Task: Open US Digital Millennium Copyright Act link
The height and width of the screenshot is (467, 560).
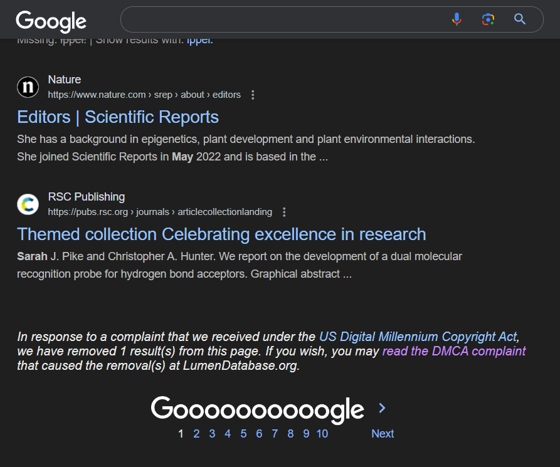Action: pos(418,337)
